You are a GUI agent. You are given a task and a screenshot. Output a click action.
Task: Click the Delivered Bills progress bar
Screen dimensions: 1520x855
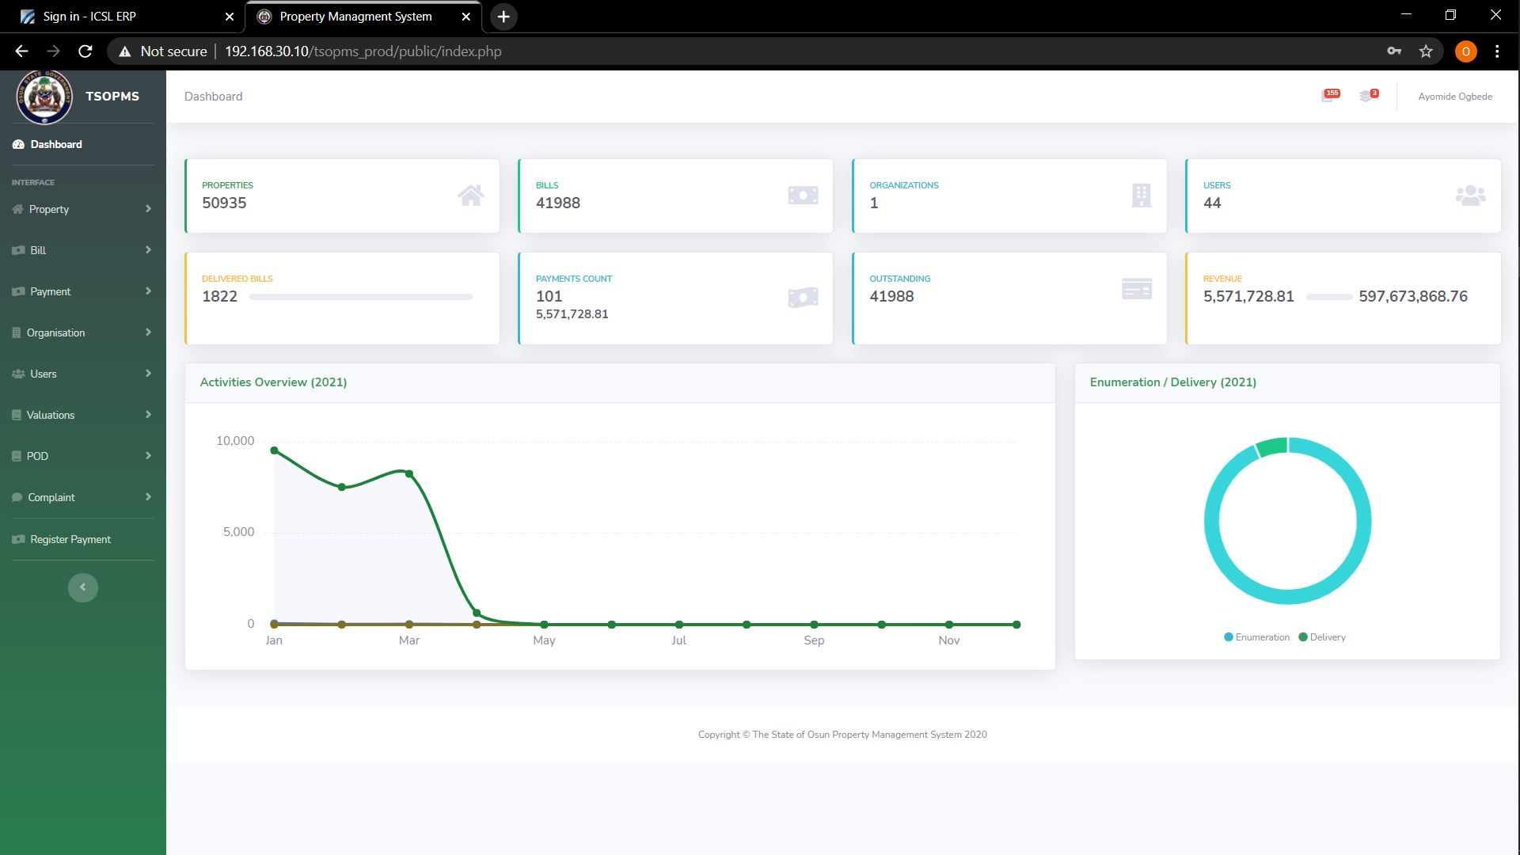[x=361, y=297]
